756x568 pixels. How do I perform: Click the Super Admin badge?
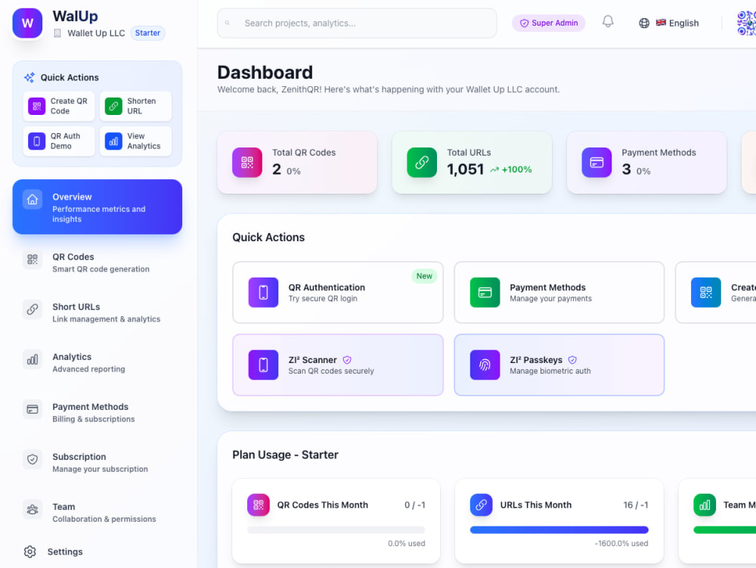(x=549, y=23)
